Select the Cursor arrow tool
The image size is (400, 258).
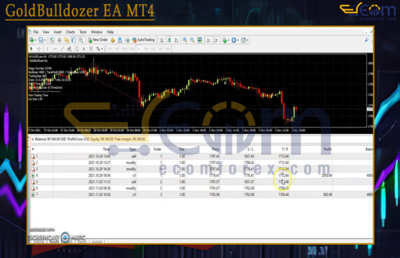click(x=31, y=49)
